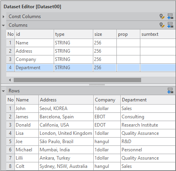Viewport: 176px width, 171px height.
Task: Click the sumtext column header
Action: pyautogui.click(x=158, y=34)
